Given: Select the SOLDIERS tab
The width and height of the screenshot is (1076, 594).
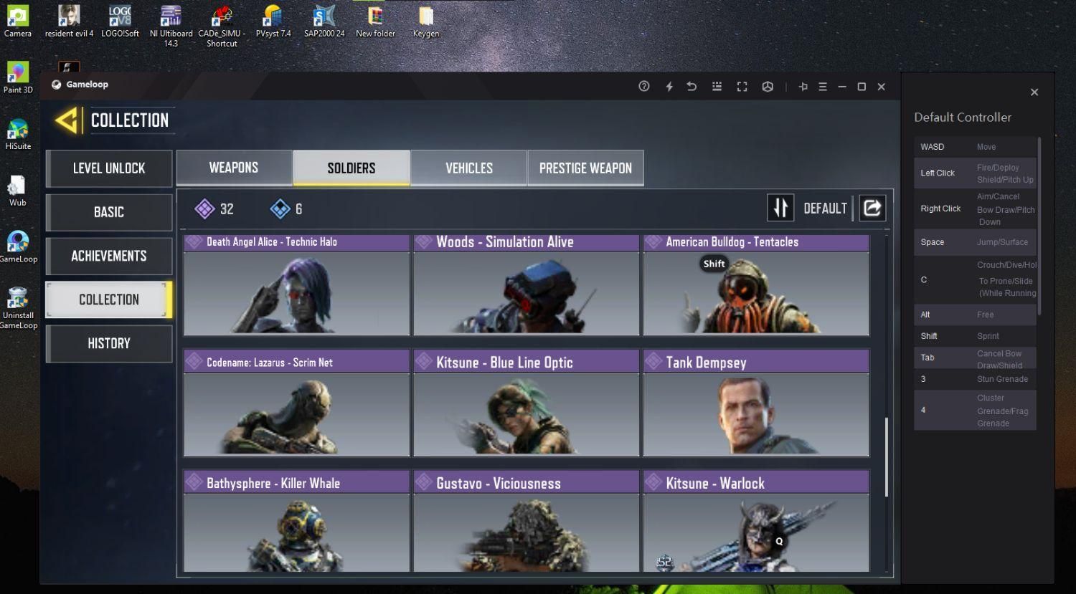Looking at the screenshot, I should pos(351,168).
